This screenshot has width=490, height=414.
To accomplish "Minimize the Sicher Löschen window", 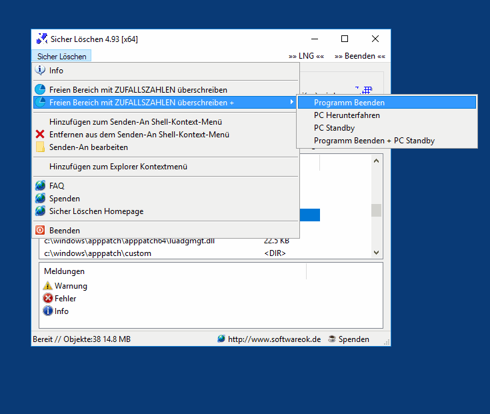I will [315, 39].
